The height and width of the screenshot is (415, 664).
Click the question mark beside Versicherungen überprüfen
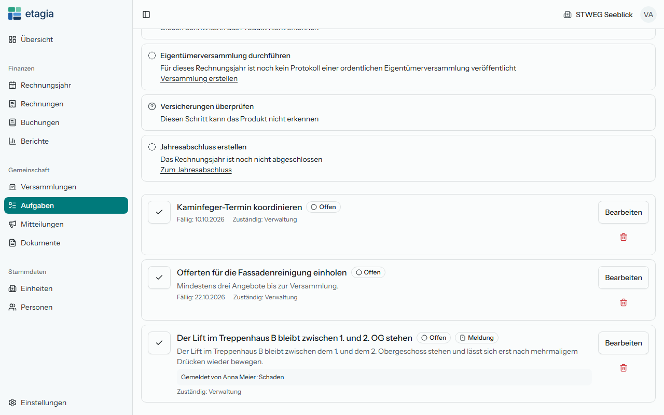tap(152, 106)
